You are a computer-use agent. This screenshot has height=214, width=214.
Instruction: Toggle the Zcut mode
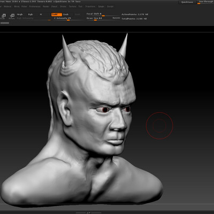(x=77, y=14)
